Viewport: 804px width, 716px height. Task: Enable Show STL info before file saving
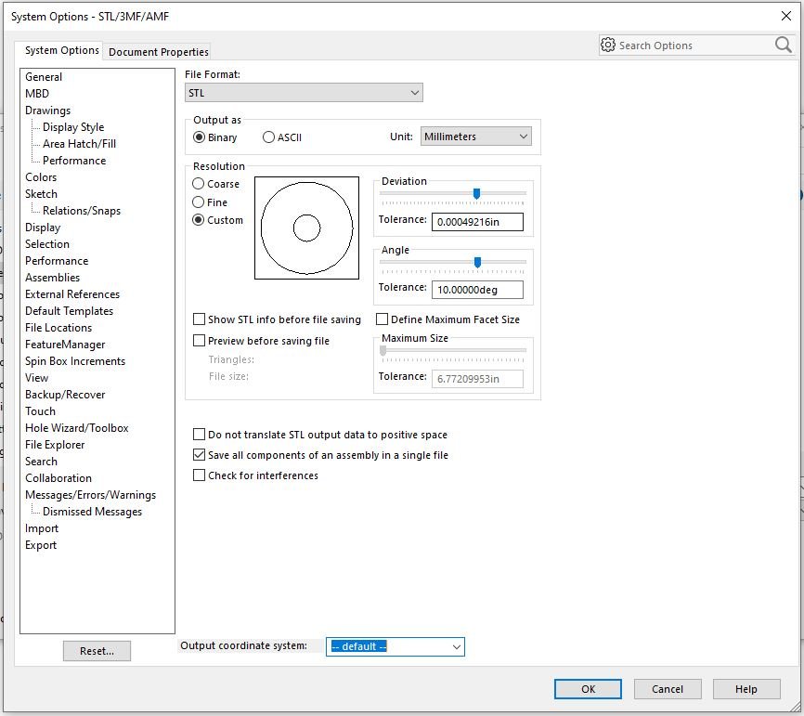[x=200, y=319]
